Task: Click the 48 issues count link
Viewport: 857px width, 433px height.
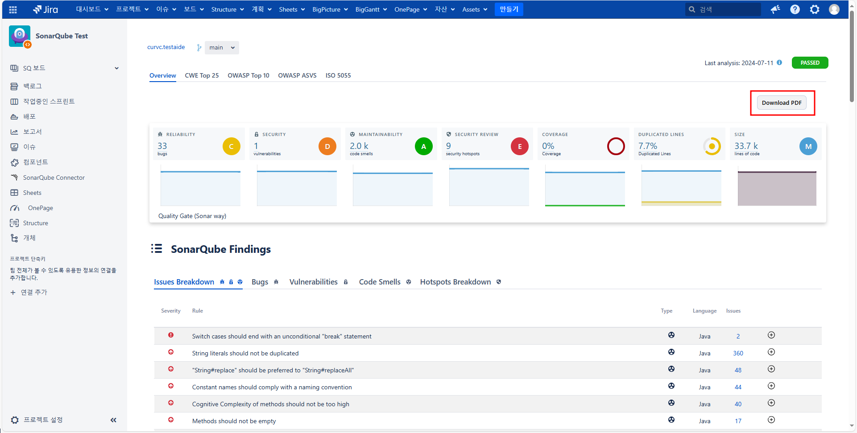Action: click(738, 370)
